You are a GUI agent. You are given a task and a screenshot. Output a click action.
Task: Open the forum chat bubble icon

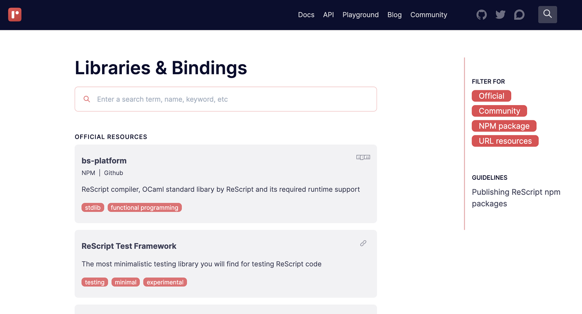519,15
